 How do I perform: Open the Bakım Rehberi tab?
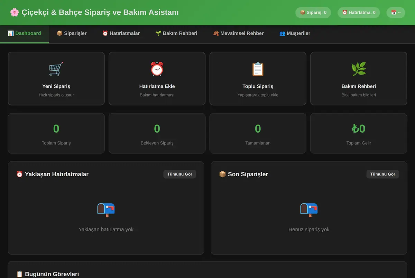coord(176,33)
